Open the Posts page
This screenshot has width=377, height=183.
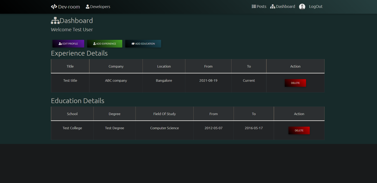(x=259, y=6)
